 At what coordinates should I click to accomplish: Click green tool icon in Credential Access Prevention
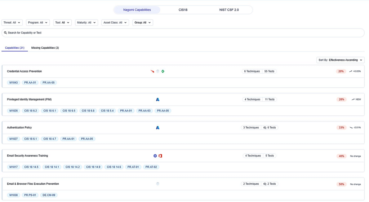(163, 71)
